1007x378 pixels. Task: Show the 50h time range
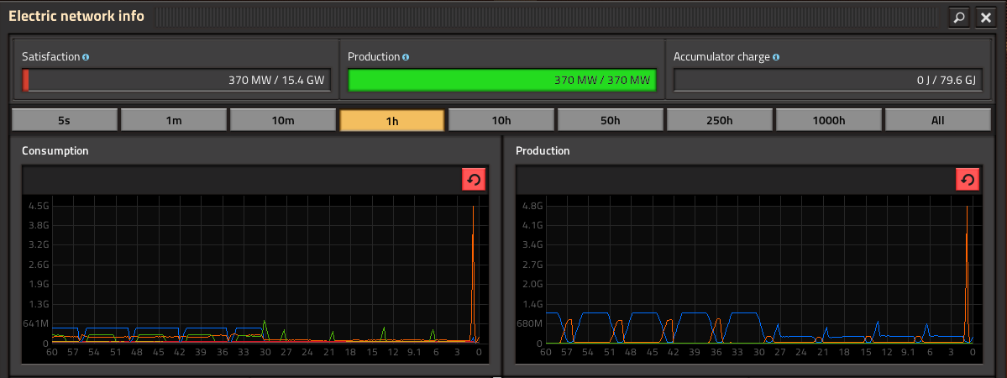pyautogui.click(x=610, y=120)
